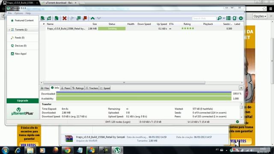Image resolution: width=274 pixels, height=154 pixels.
Task: Open the File Explorer taskbar icon
Action: pos(30,150)
